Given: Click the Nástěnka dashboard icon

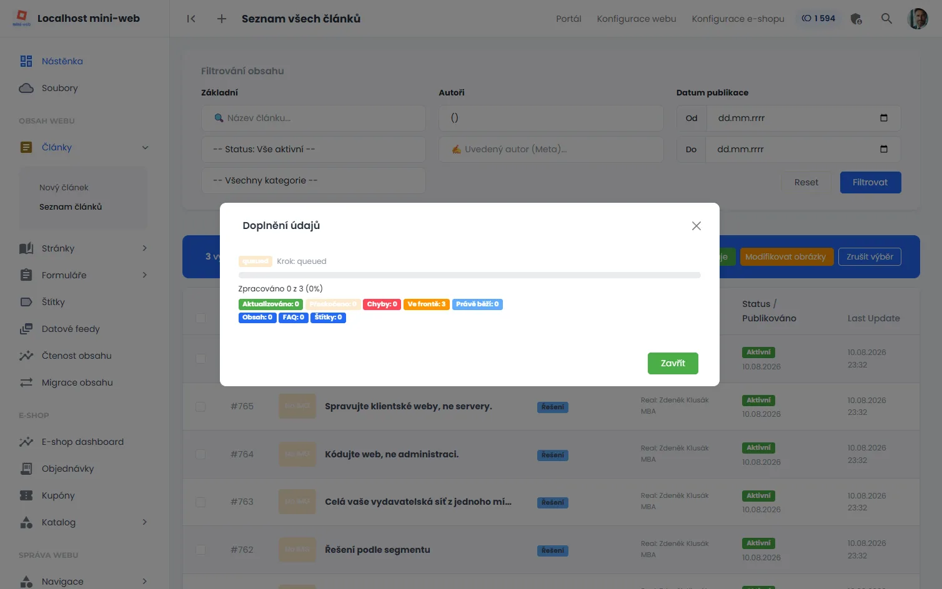Looking at the screenshot, I should coord(26,61).
